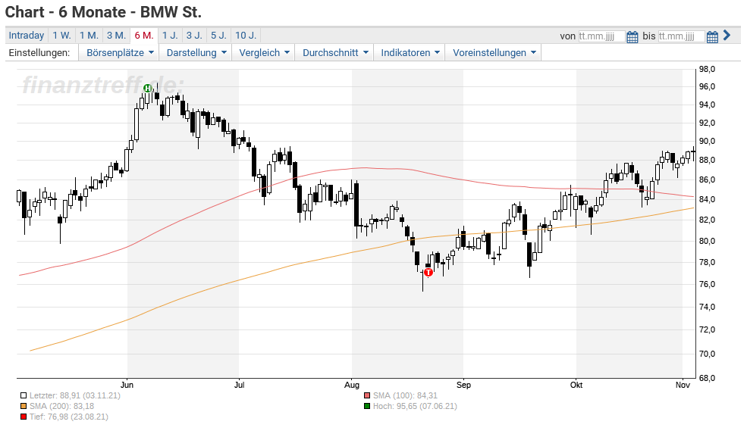Click the 'Nov' x-axis label
The height and width of the screenshot is (434, 747).
(683, 385)
